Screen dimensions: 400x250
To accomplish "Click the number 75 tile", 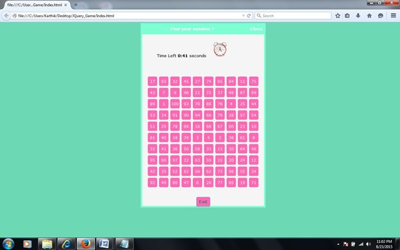I will click(x=254, y=81).
